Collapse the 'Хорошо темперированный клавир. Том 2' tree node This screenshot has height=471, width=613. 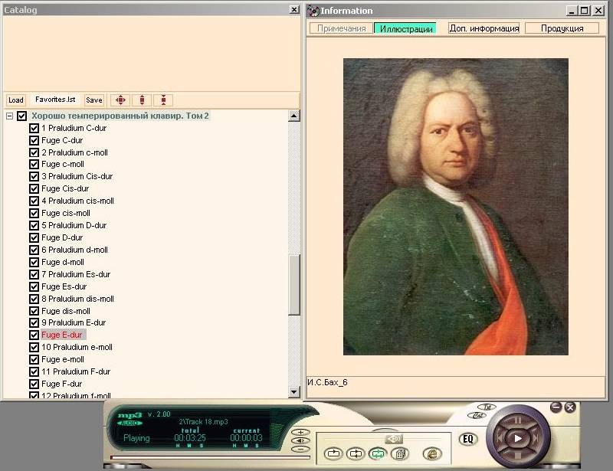tap(9, 116)
